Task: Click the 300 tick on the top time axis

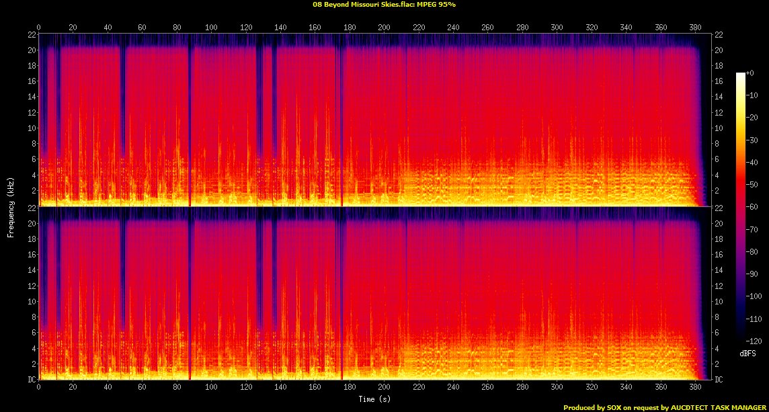Action: point(557,28)
